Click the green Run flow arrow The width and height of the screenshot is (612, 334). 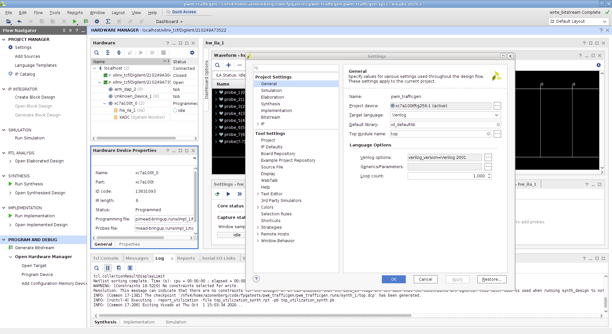click(75, 21)
